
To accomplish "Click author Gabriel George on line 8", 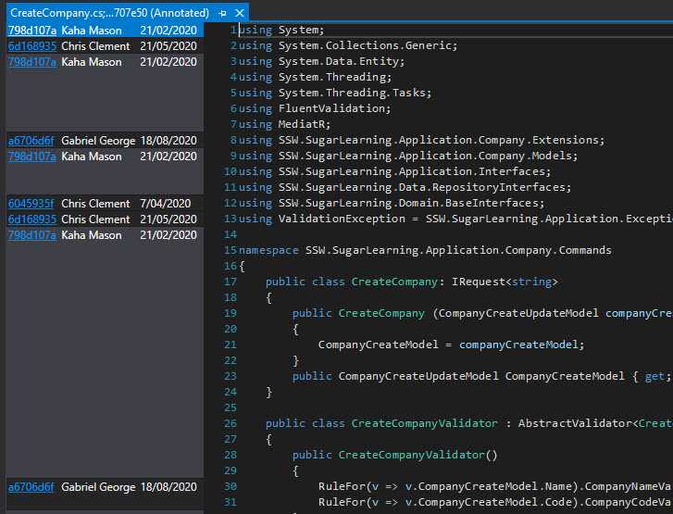I will coord(98,141).
